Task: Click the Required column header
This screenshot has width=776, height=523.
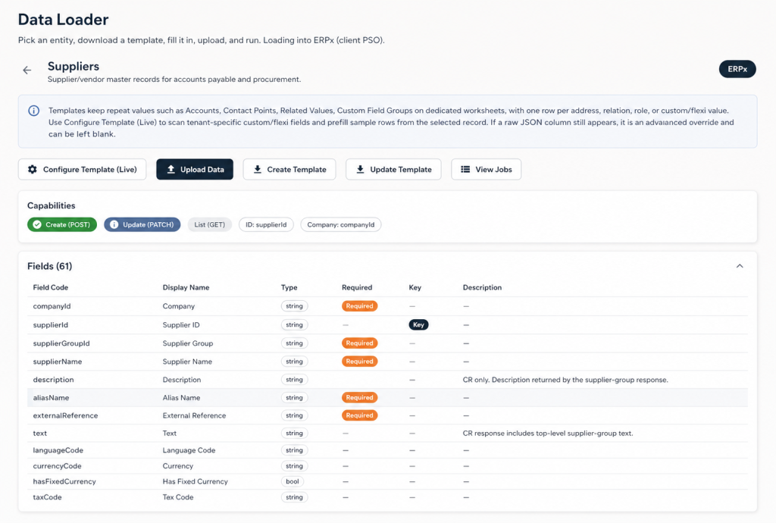Action: (357, 287)
